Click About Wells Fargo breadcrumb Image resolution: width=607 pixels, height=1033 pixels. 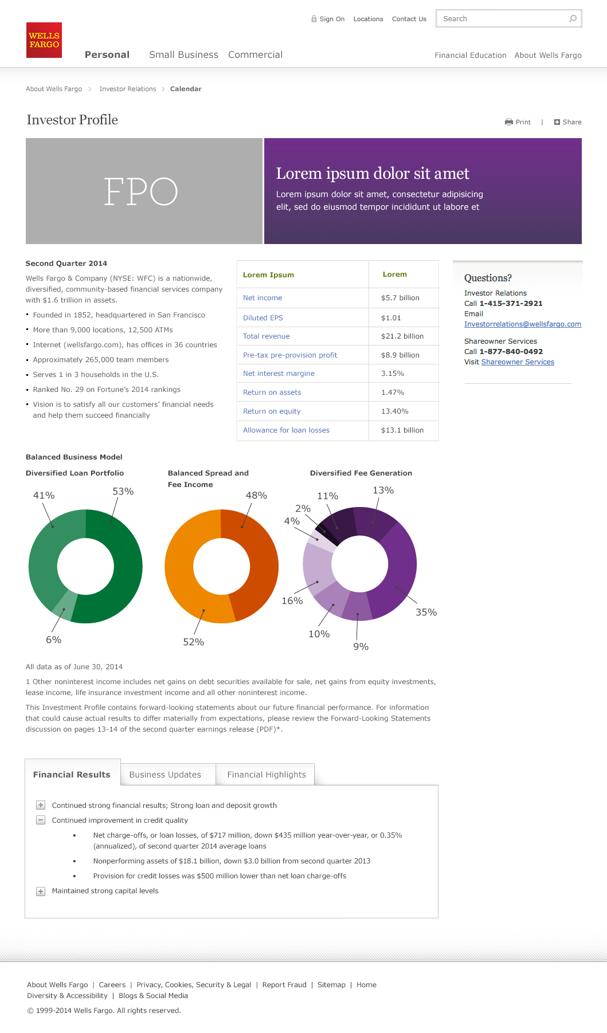click(54, 89)
